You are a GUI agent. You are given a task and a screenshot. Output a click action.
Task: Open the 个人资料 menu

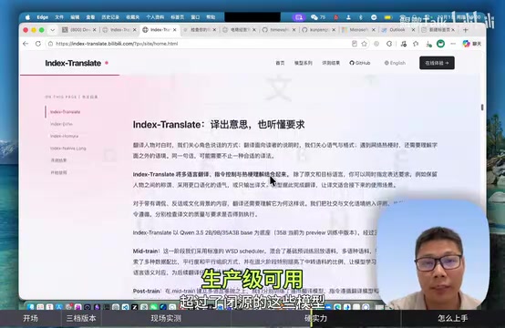pos(155,17)
